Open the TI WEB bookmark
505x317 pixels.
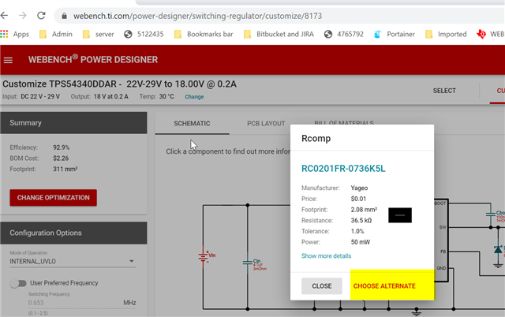tap(491, 34)
